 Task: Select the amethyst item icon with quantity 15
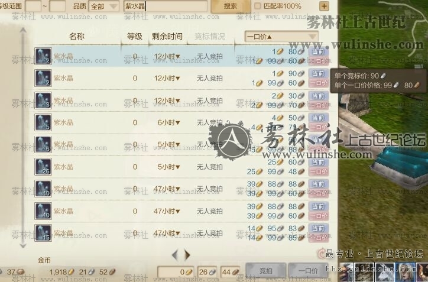click(x=43, y=233)
